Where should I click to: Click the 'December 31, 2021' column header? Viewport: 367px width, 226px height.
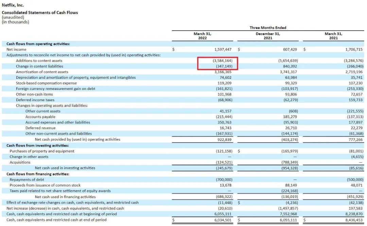[x=268, y=36]
